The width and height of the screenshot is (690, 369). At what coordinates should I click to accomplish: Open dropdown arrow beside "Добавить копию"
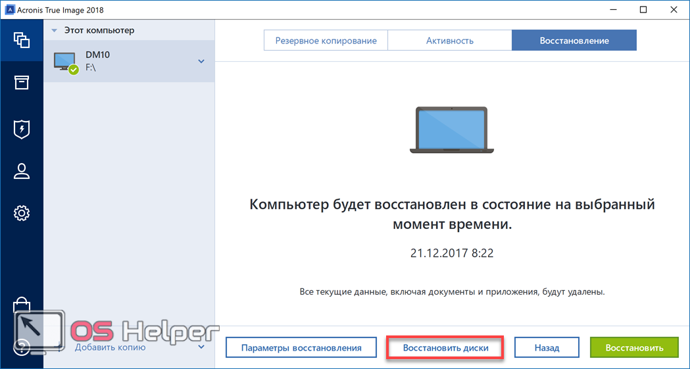pos(201,347)
